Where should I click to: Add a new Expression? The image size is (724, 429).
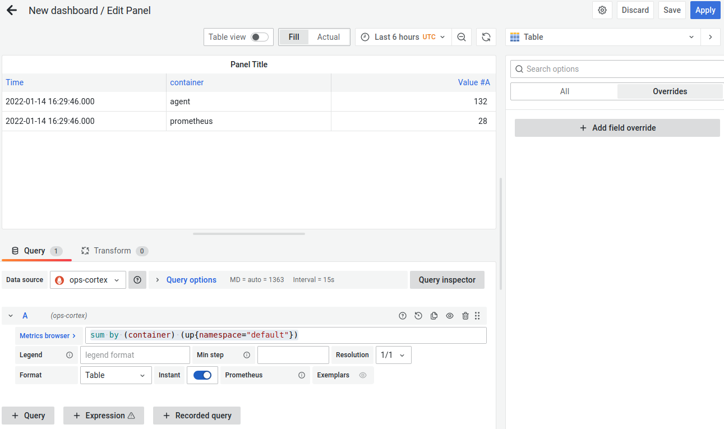pos(104,416)
